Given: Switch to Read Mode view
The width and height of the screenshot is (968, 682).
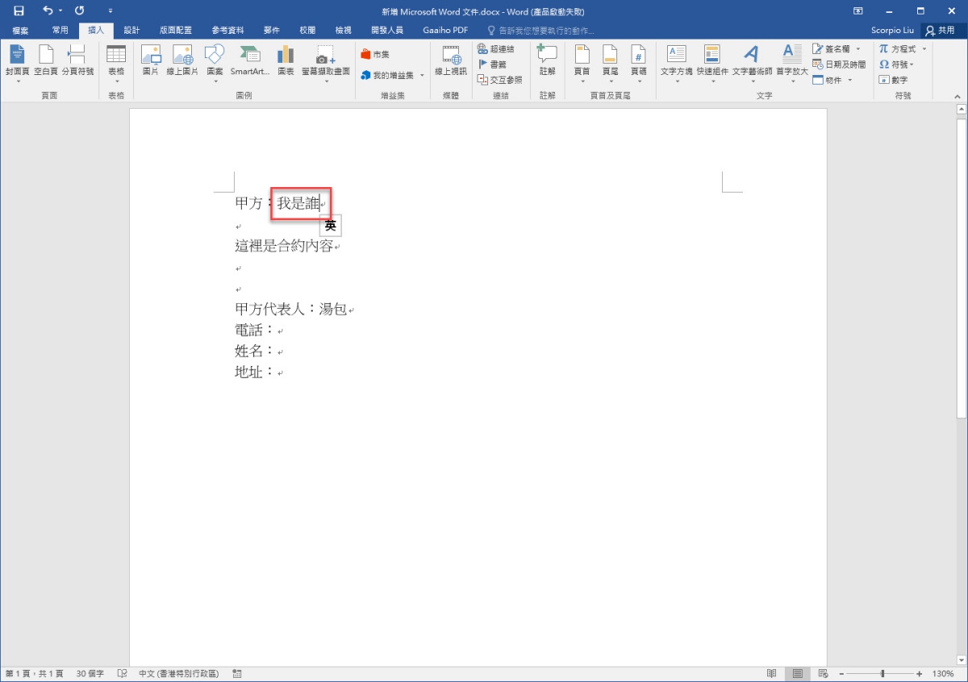Looking at the screenshot, I should tap(772, 673).
